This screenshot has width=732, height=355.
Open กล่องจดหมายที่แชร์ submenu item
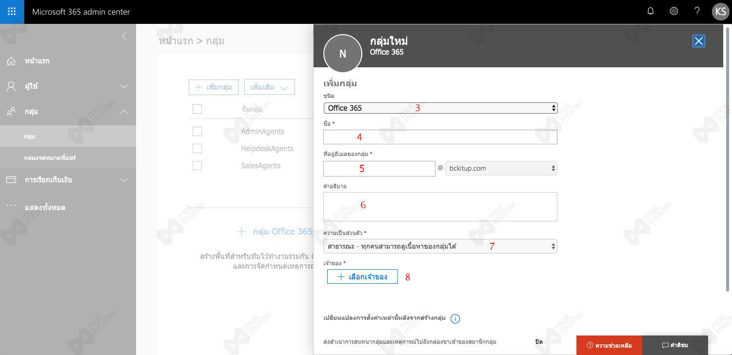[68, 158]
